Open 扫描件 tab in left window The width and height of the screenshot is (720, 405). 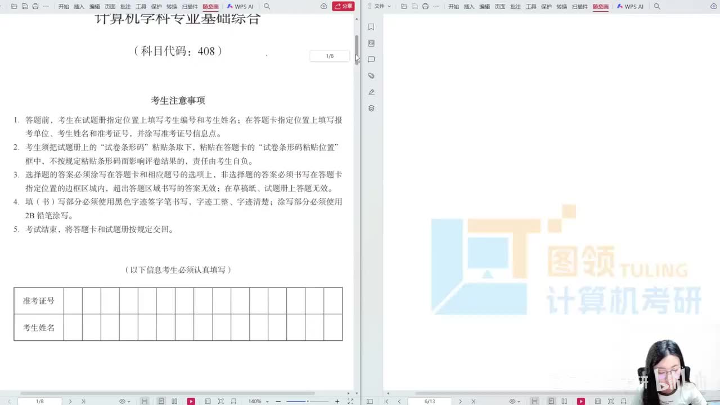coord(190,7)
